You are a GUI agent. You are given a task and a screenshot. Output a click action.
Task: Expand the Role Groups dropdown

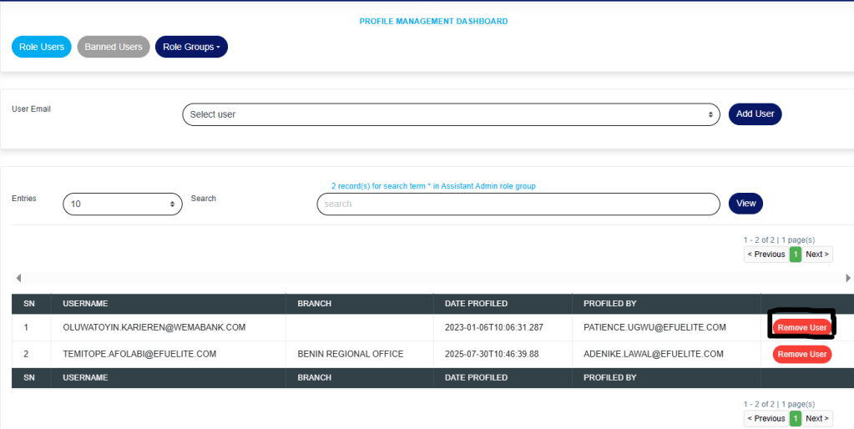coord(191,47)
